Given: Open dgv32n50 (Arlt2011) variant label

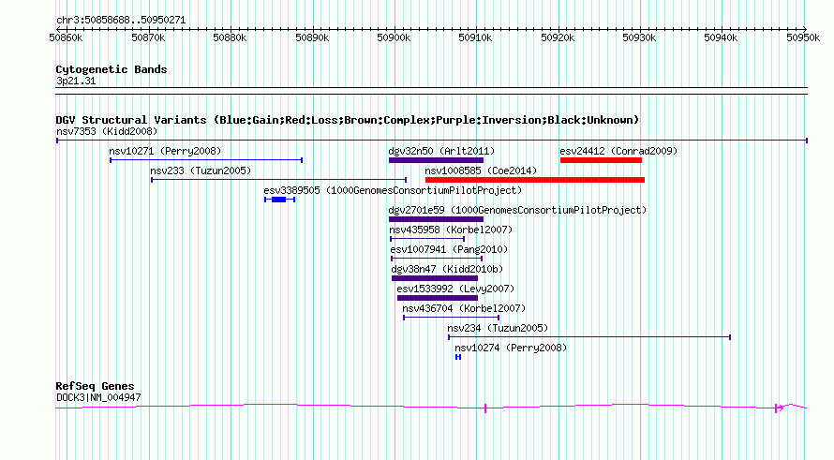Looking at the screenshot, I should pyautogui.click(x=441, y=151).
